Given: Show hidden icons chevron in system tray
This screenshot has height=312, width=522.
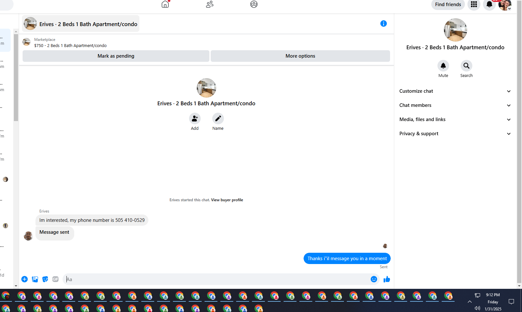Looking at the screenshot, I should pos(470,302).
